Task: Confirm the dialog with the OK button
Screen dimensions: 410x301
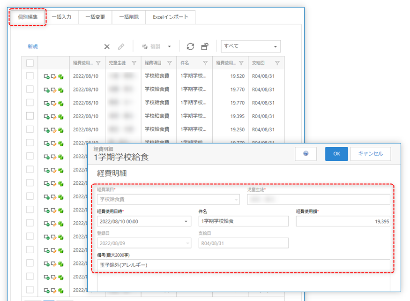Action: [336, 154]
